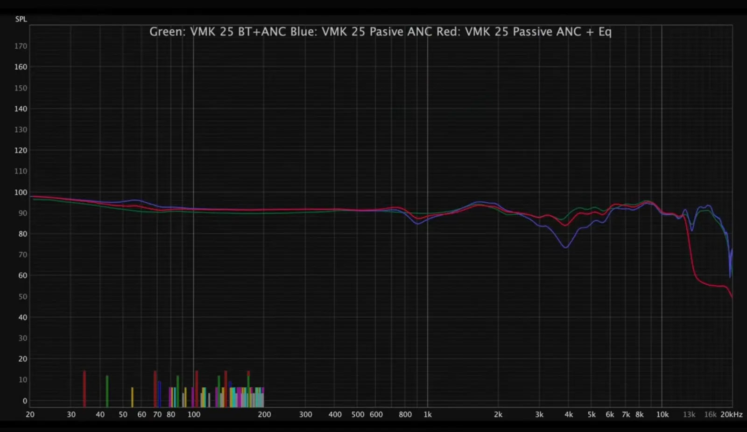Image resolution: width=747 pixels, height=432 pixels.
Task: Click the 1k label on the frequency axis
Action: pos(428,414)
